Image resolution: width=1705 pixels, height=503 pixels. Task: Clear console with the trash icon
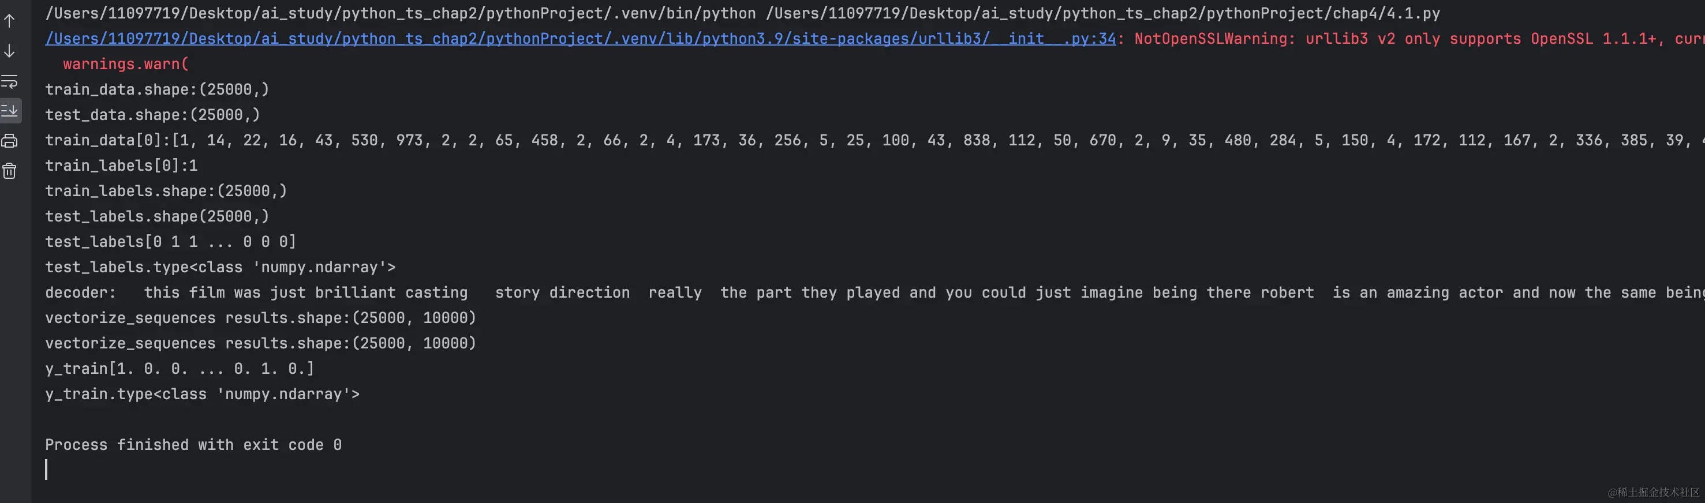coord(10,171)
